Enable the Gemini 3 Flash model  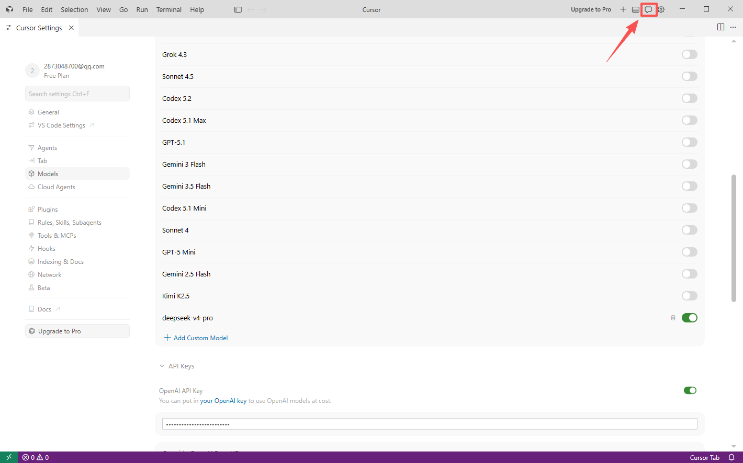click(x=690, y=164)
